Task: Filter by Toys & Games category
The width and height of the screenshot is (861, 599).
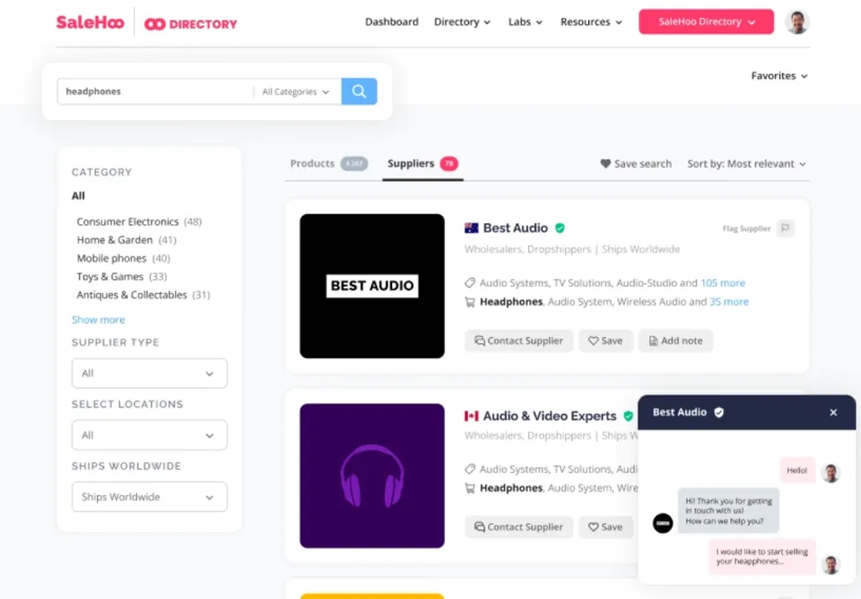Action: click(121, 276)
